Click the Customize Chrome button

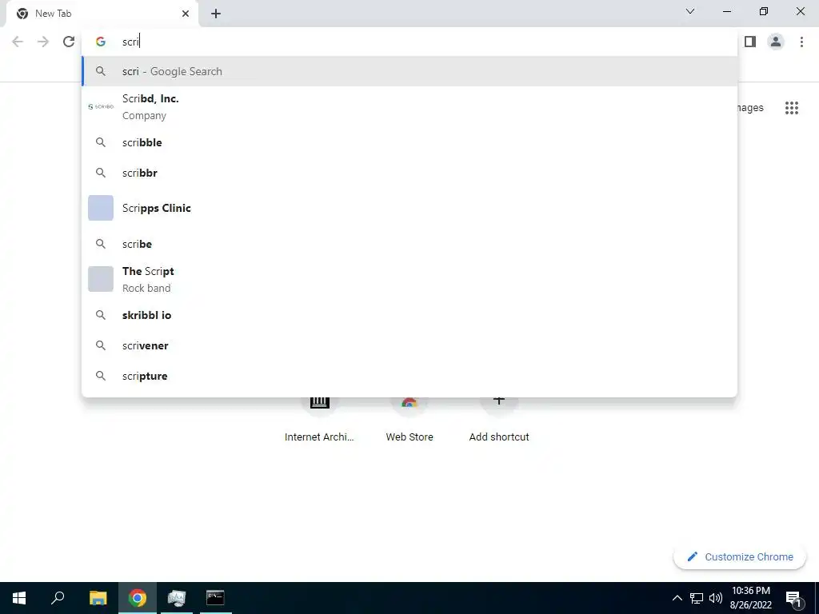coord(740,557)
